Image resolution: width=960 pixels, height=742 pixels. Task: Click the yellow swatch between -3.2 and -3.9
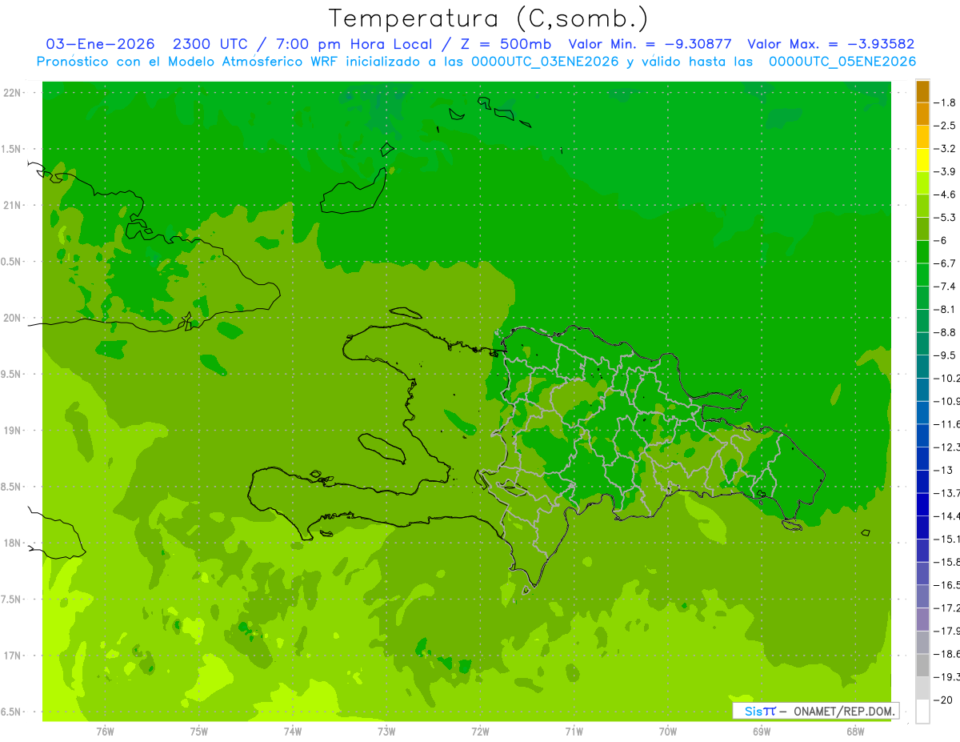[x=922, y=160]
